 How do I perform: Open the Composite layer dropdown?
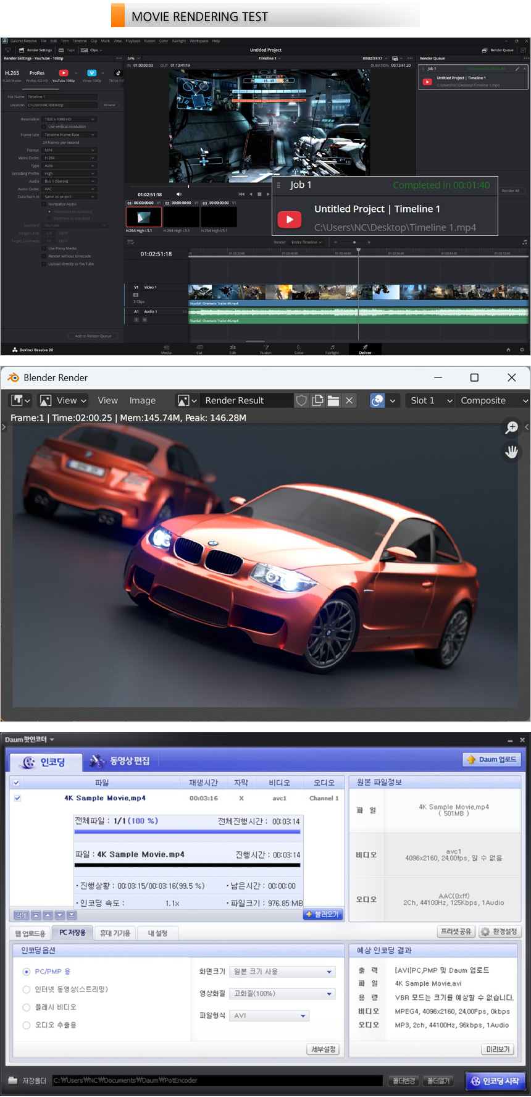(494, 400)
